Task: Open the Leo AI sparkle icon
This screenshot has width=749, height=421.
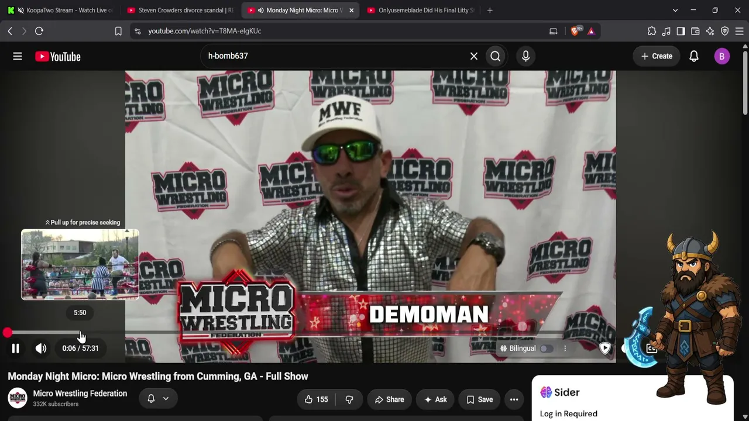Action: click(x=710, y=31)
